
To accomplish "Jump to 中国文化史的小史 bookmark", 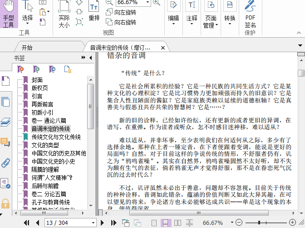I will point(53,161).
